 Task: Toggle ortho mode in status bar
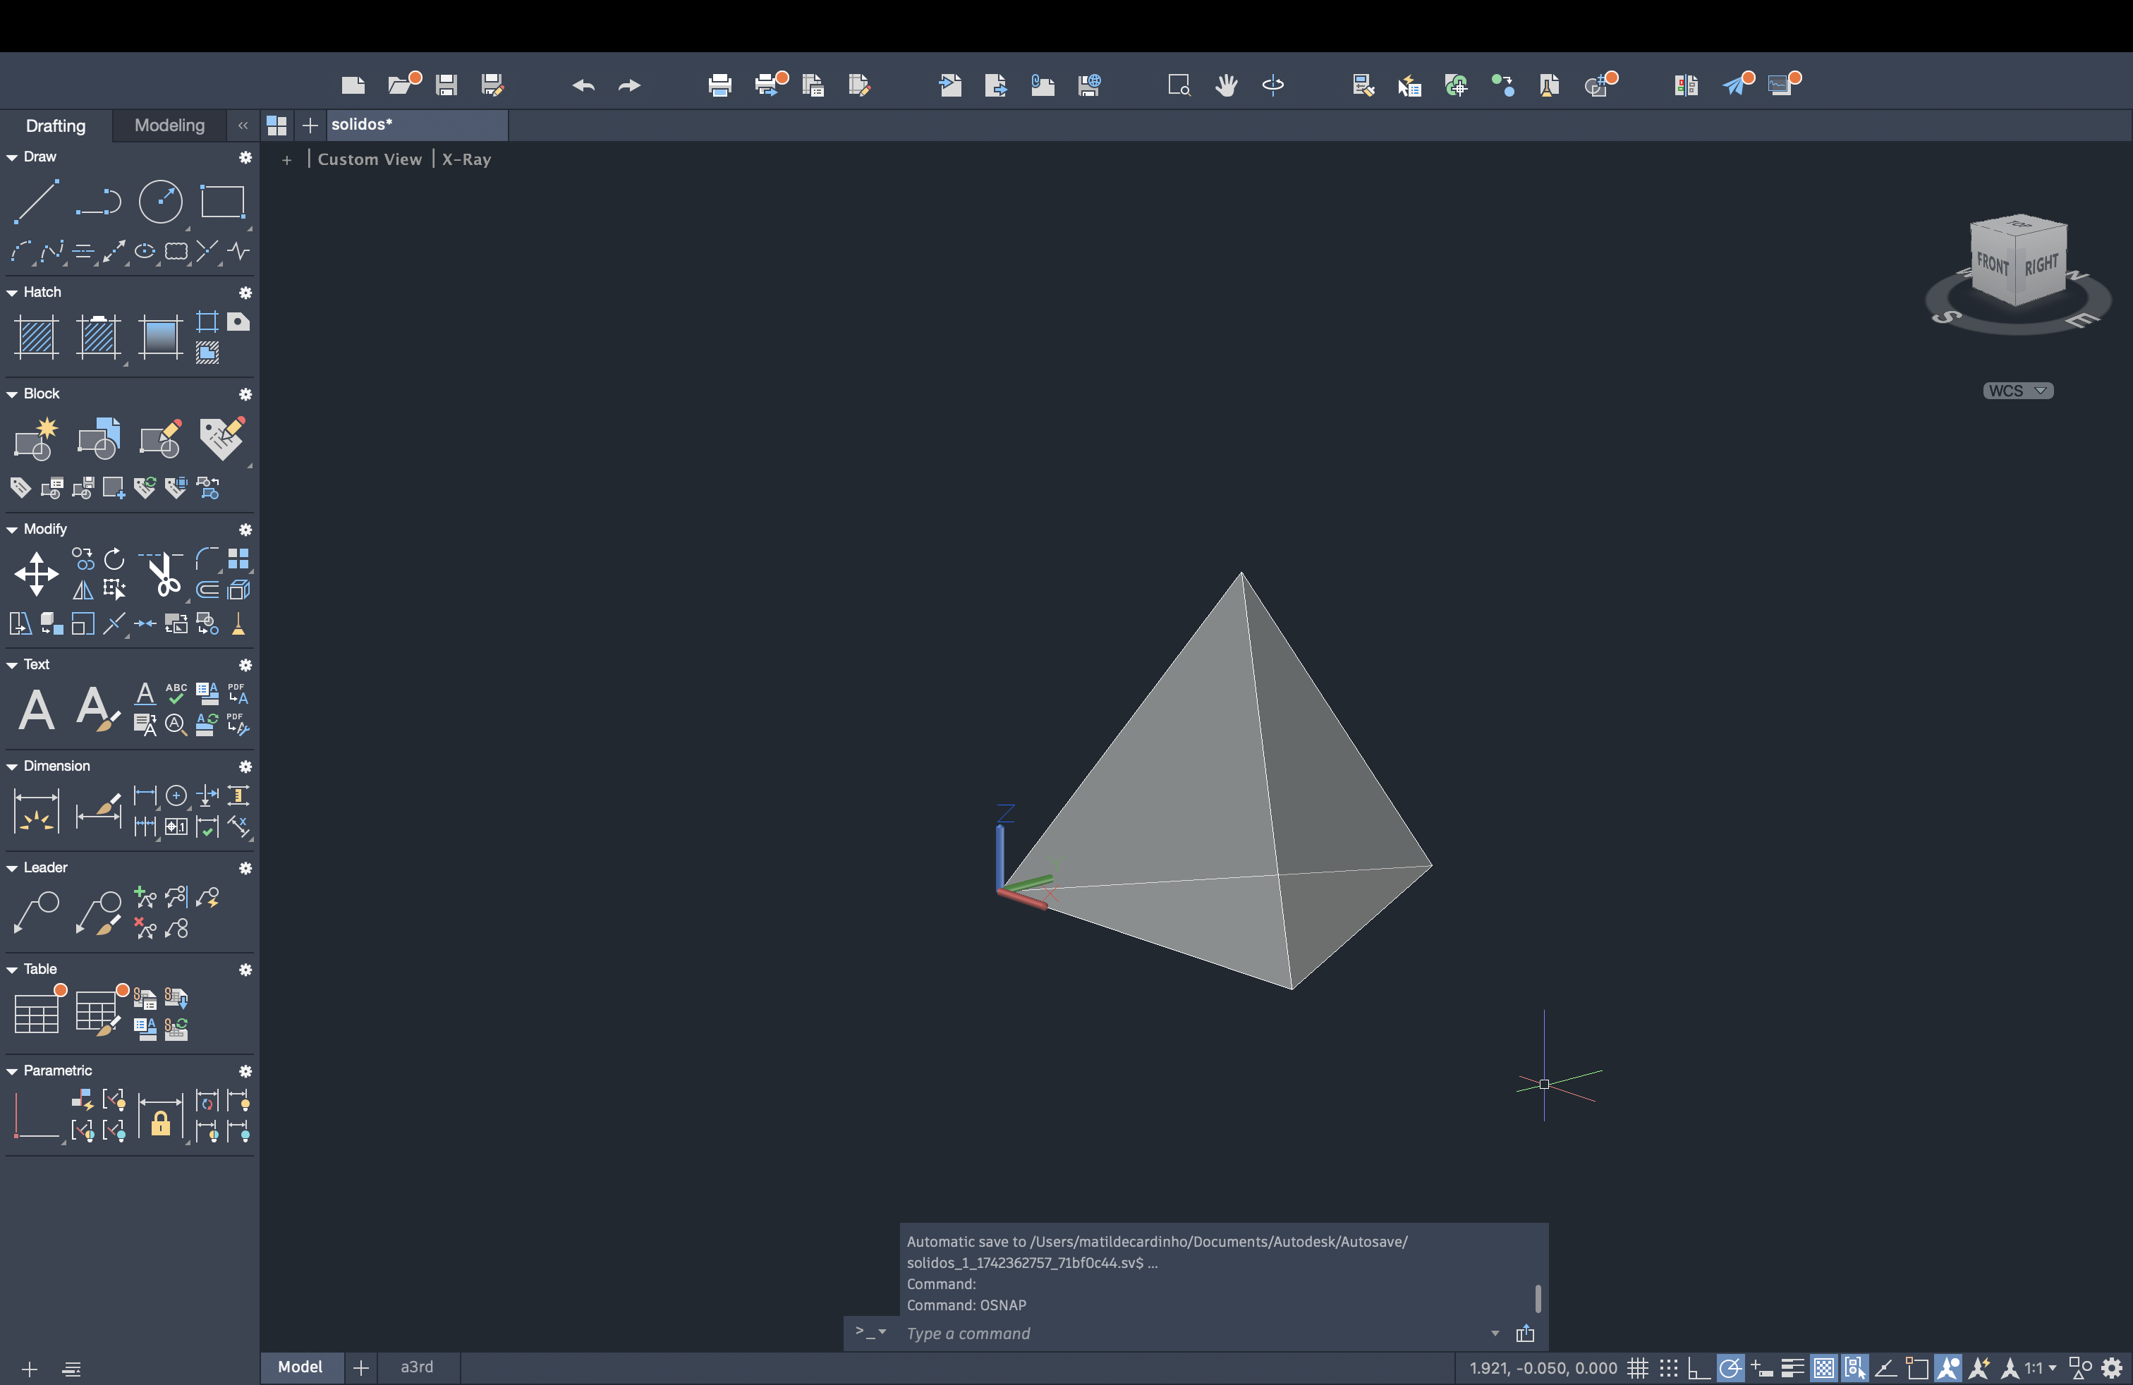1699,1368
